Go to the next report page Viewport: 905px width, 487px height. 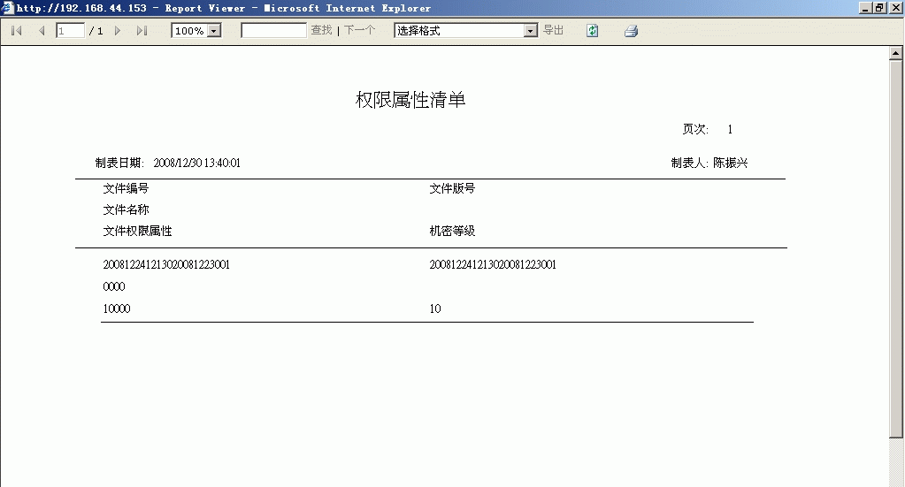coord(118,31)
